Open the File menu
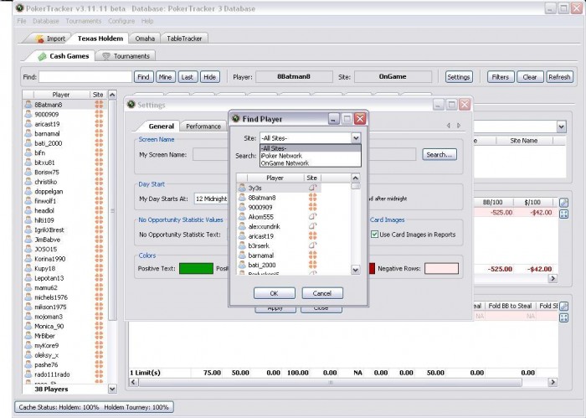The image size is (586, 418). (22, 21)
